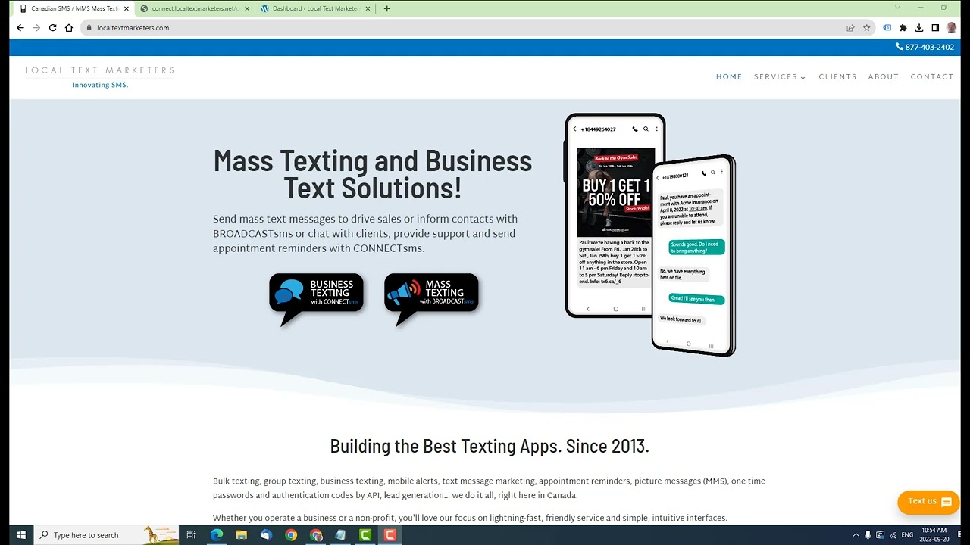The height and width of the screenshot is (545, 970).
Task: Open the CLIENTS menu item
Action: coord(837,77)
